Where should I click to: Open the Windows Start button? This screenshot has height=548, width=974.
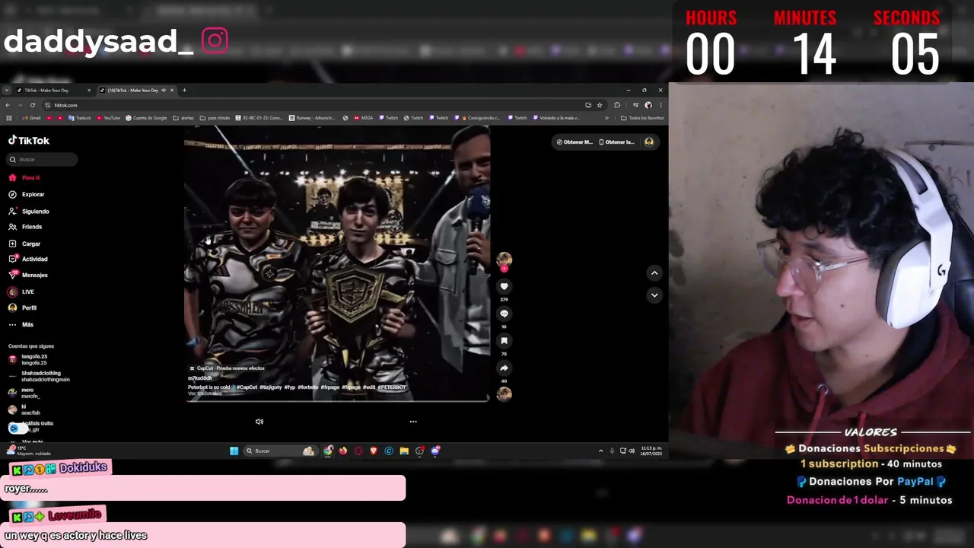tap(234, 451)
